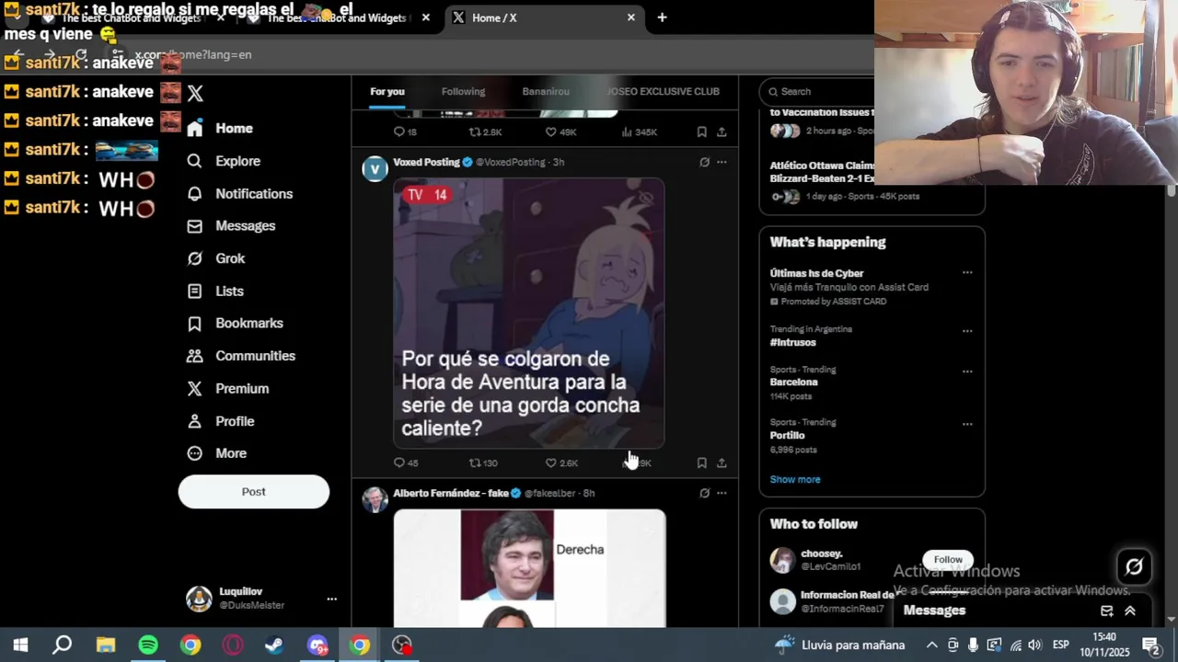The image size is (1178, 662).
Task: Repost the top post with 2.8K reposts
Action: coord(485,132)
